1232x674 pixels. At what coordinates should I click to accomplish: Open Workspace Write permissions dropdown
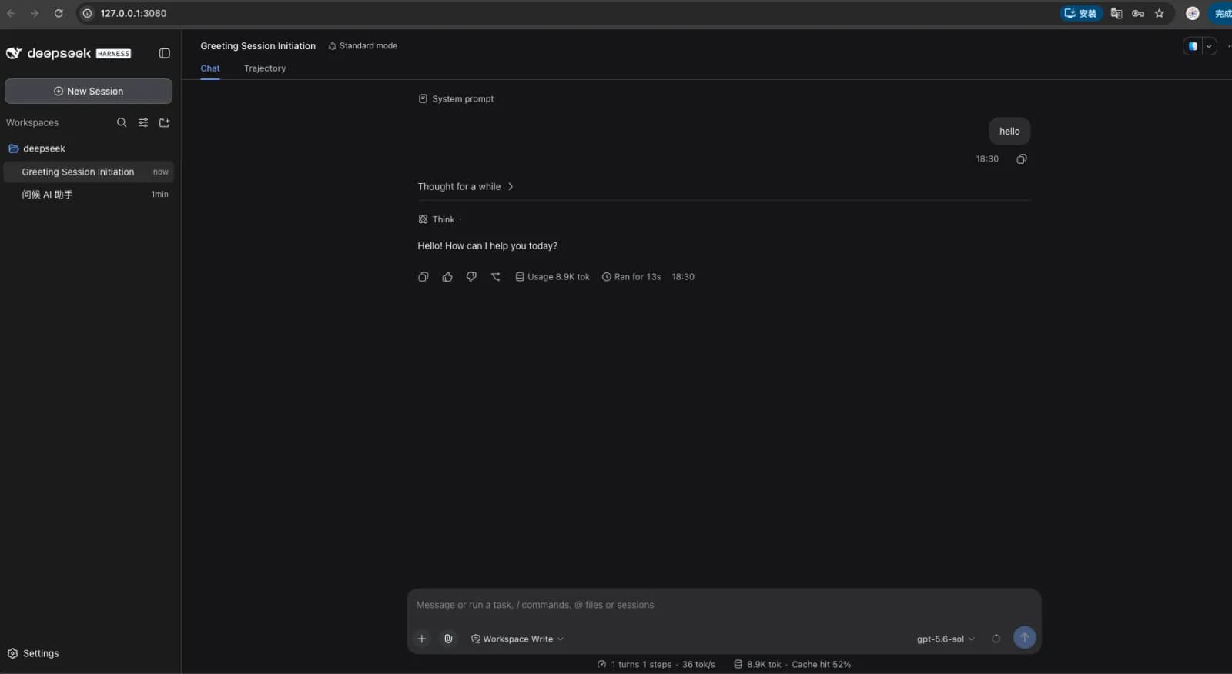tap(517, 639)
